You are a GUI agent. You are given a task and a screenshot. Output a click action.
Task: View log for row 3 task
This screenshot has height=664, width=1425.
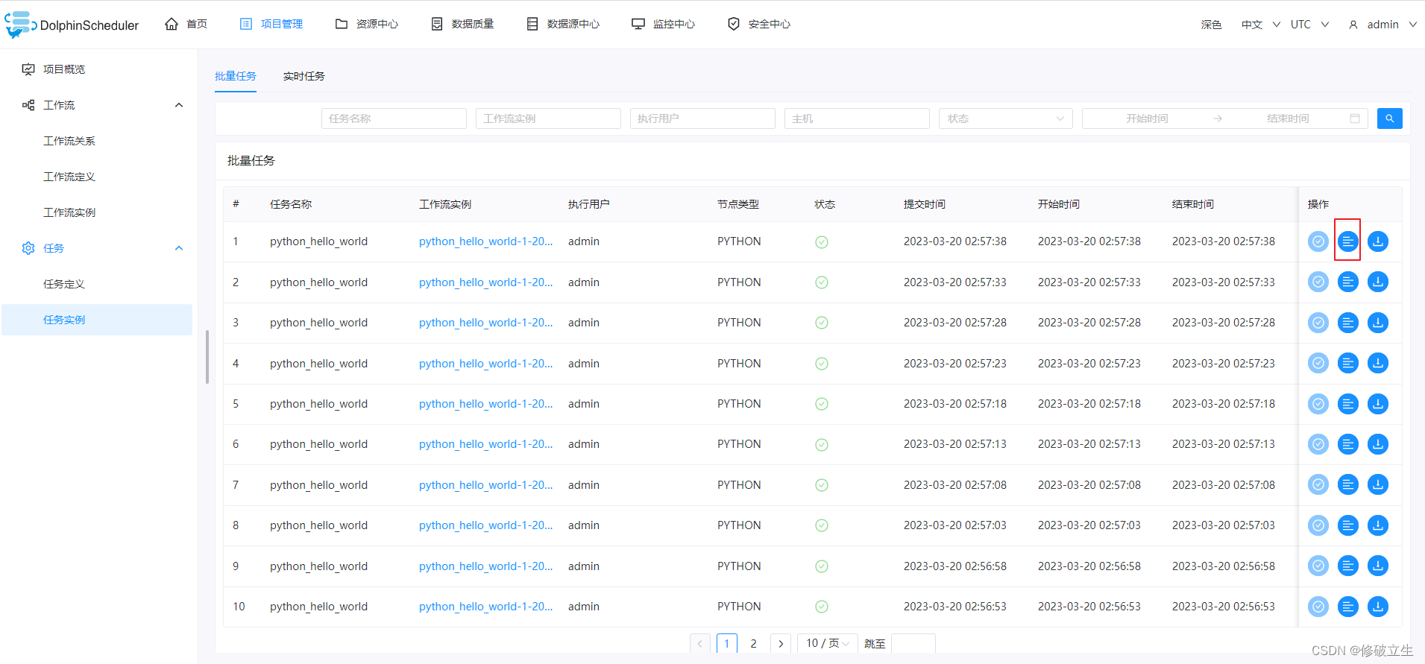click(x=1347, y=323)
